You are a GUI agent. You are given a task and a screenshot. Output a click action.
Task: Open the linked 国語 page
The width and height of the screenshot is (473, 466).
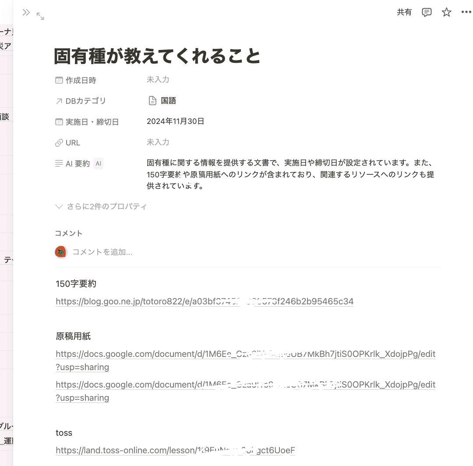[x=168, y=100]
